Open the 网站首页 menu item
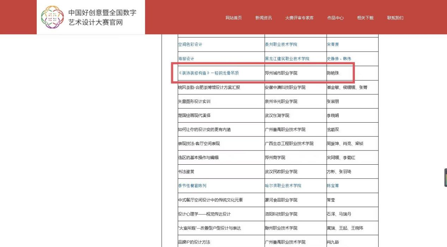The height and width of the screenshot is (247, 447). click(x=234, y=18)
